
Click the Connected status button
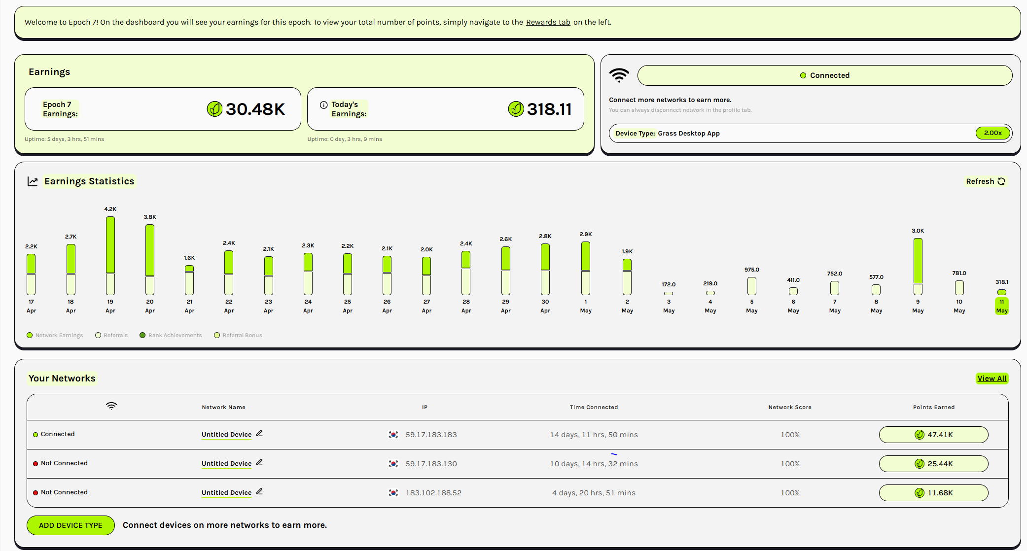[825, 75]
